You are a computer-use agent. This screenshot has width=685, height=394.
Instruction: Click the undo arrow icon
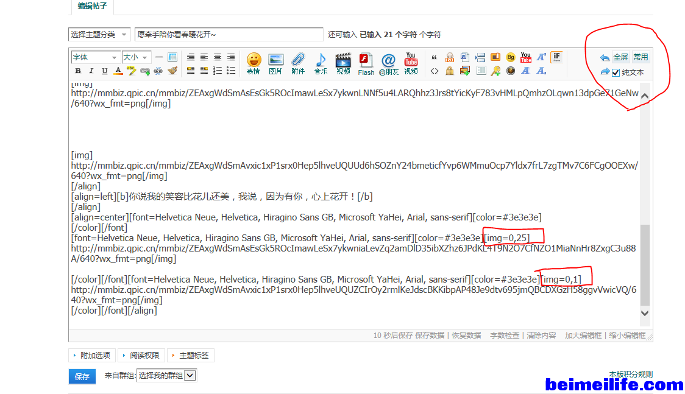(605, 57)
